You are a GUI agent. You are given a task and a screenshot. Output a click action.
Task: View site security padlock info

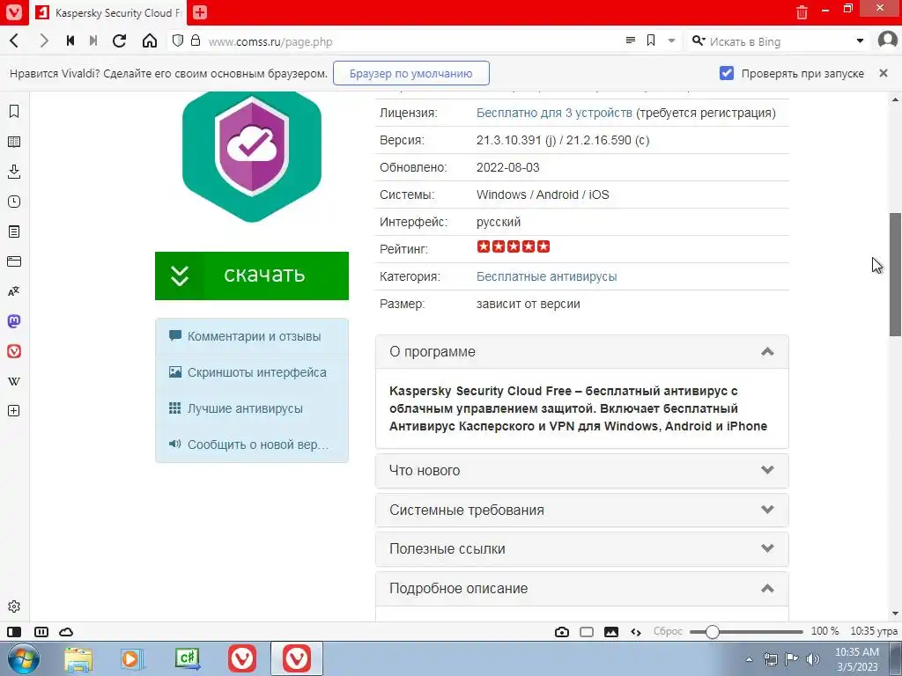point(196,40)
